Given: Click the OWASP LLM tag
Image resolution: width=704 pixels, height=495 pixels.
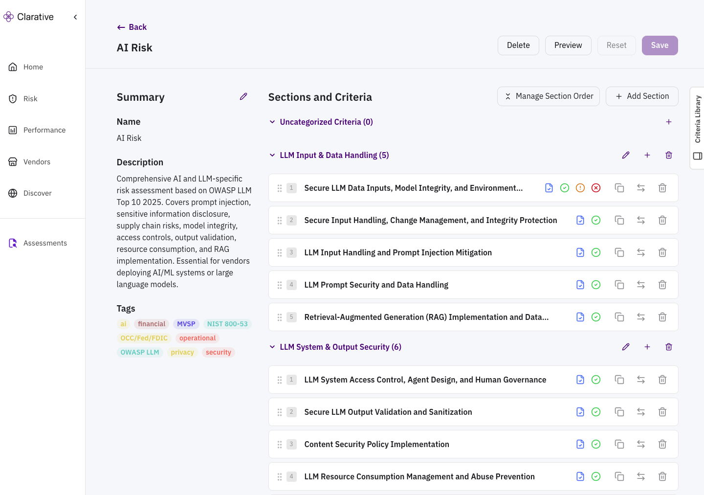Looking at the screenshot, I should pyautogui.click(x=140, y=352).
